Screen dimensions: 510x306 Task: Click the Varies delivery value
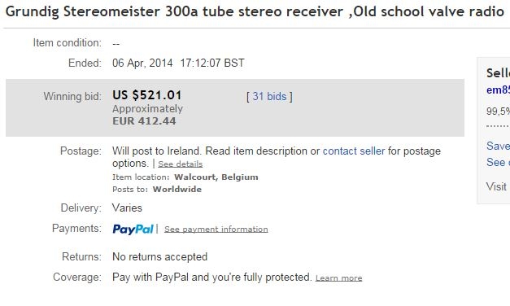coord(127,208)
